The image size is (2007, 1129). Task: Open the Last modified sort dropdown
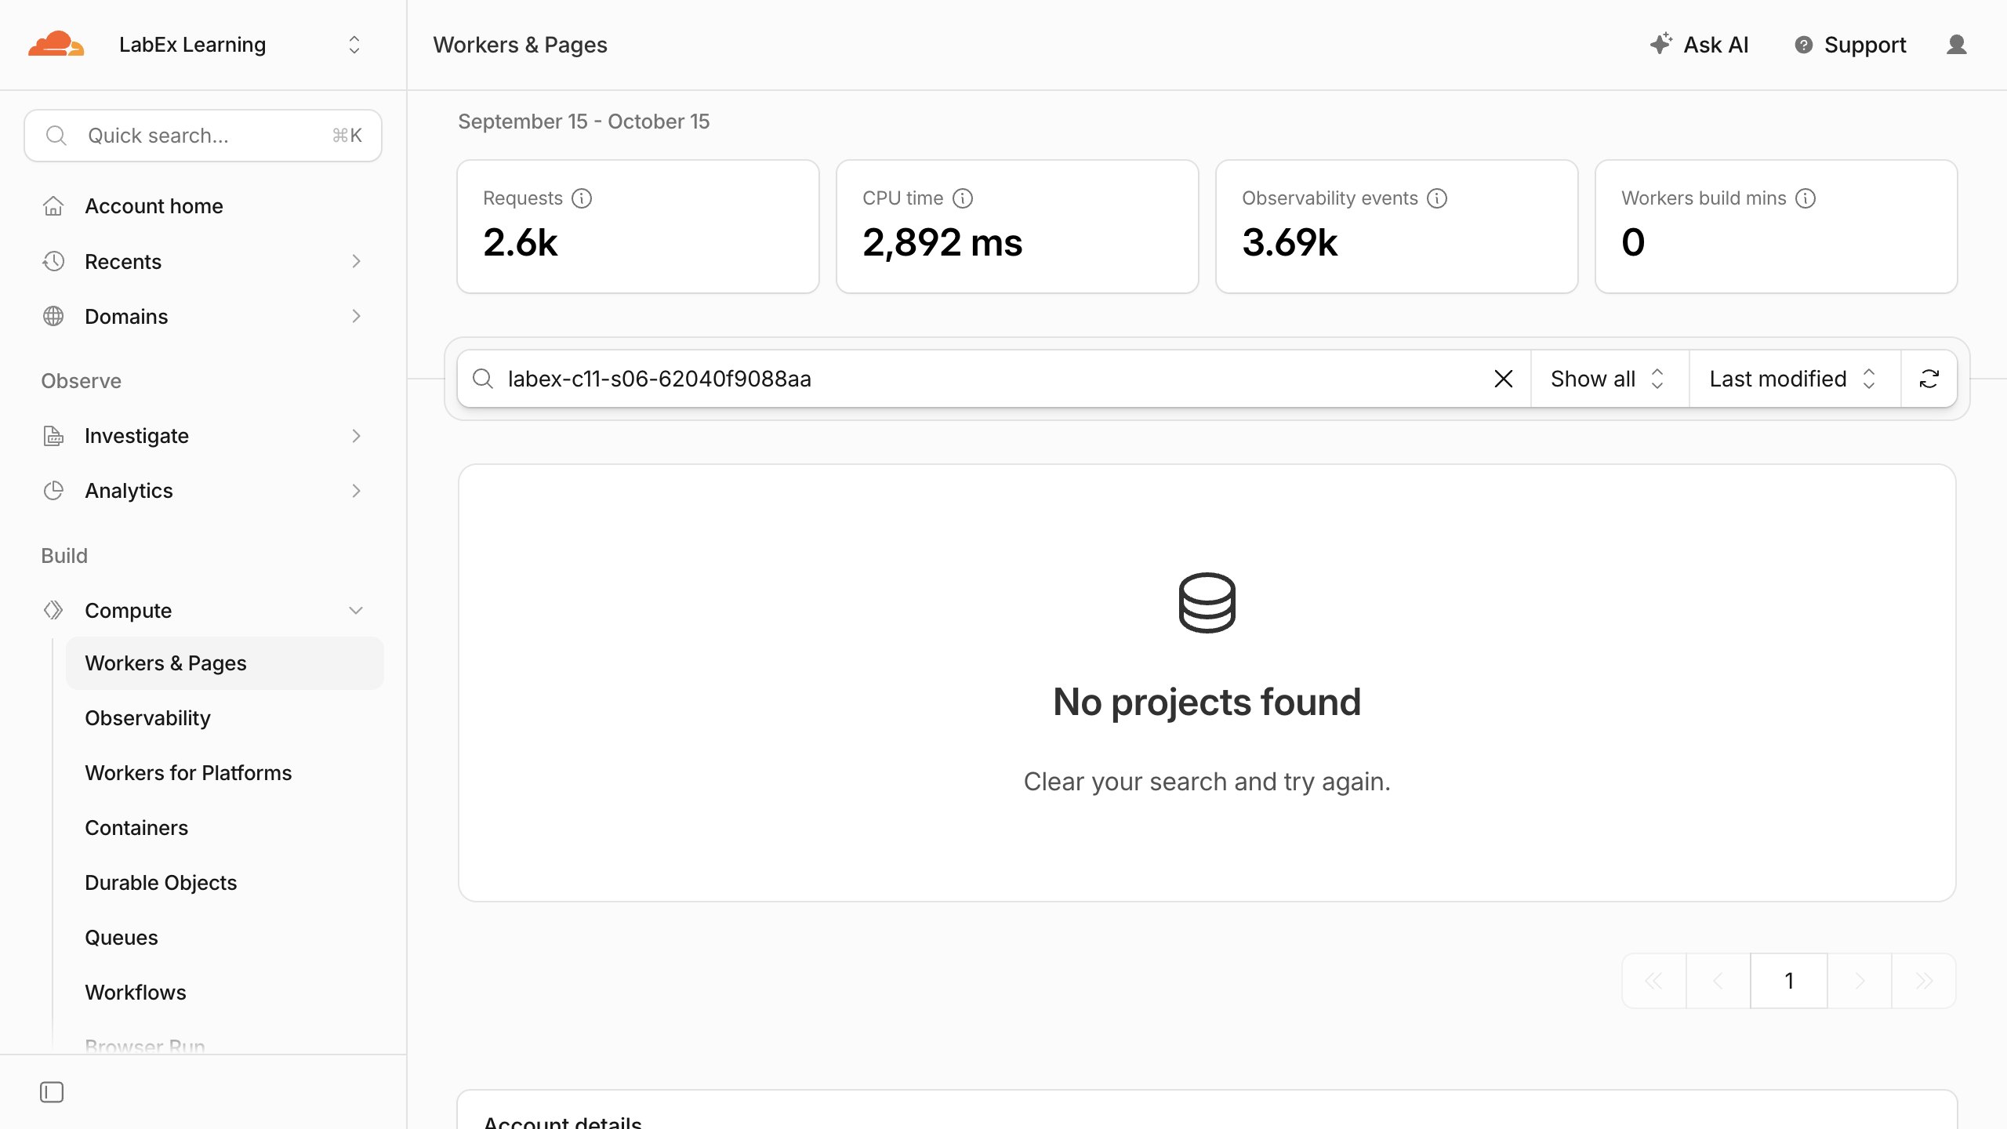pos(1795,379)
